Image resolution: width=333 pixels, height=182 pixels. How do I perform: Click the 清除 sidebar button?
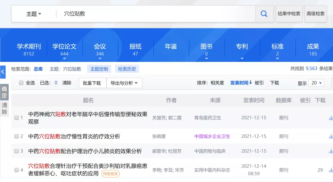[x=4, y=108]
